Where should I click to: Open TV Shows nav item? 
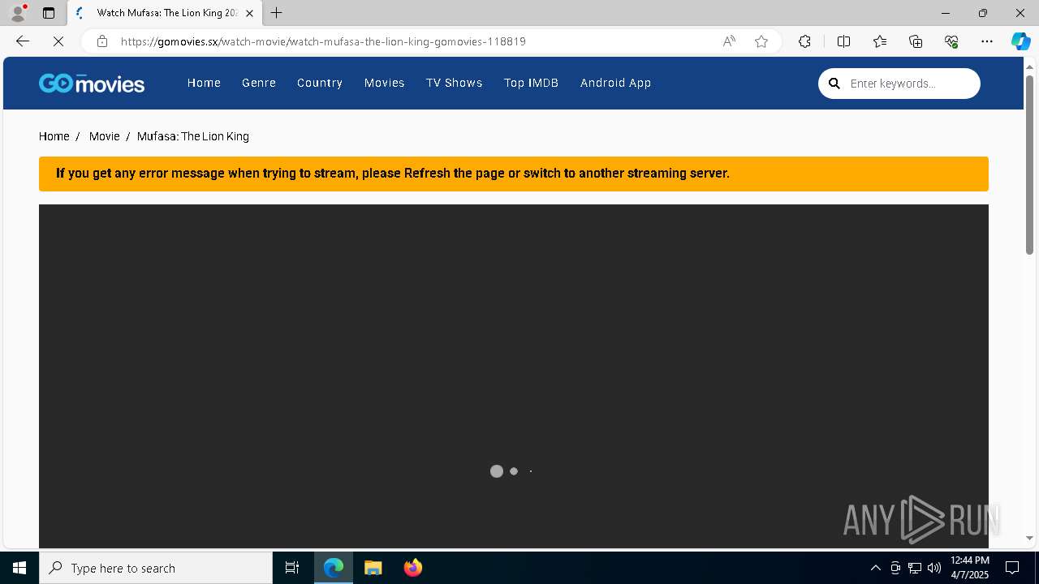pos(455,83)
